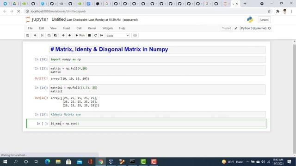Open the Edit menu
The image size is (296, 166).
[42, 28]
